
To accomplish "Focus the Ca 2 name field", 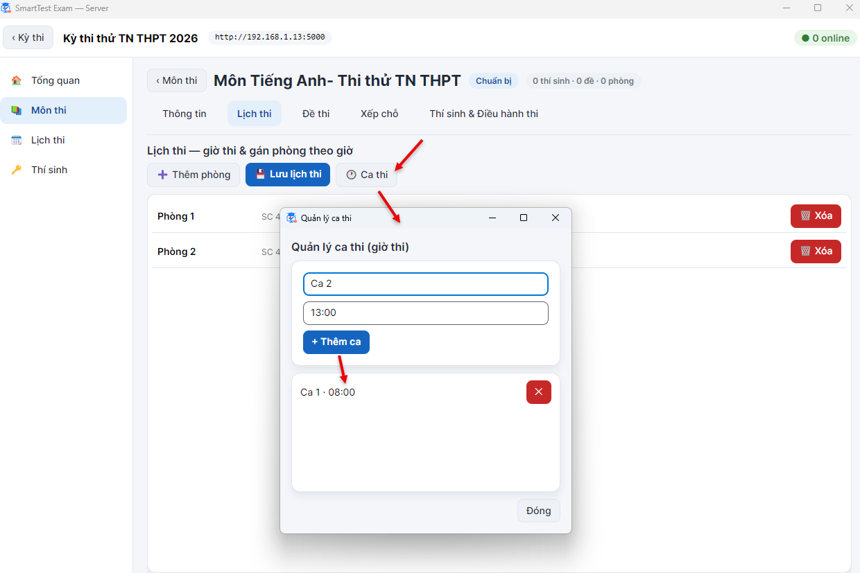I will pyautogui.click(x=426, y=284).
